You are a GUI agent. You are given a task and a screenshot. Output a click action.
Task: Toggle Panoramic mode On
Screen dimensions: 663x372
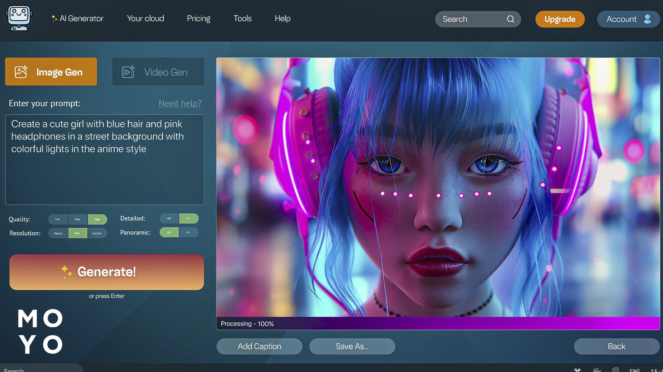click(188, 232)
